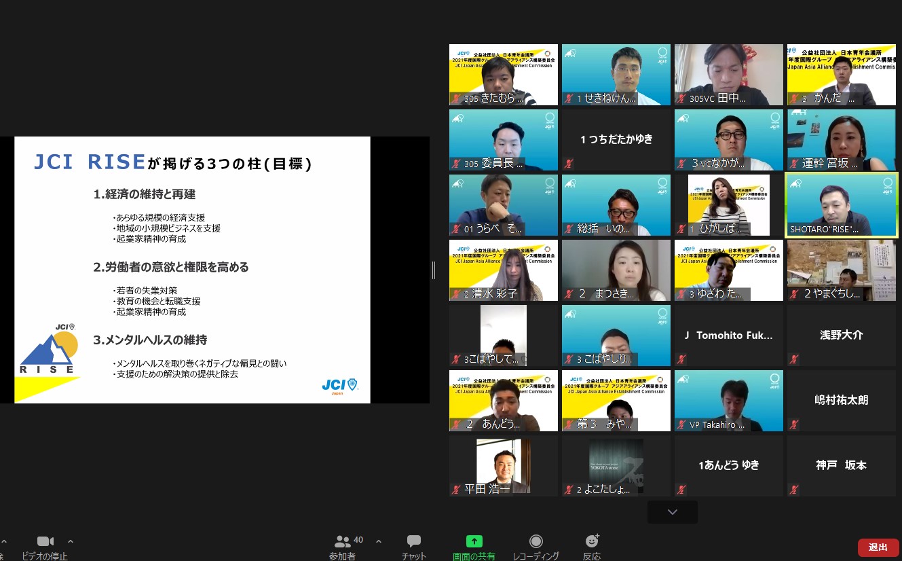Click the チャット label in toolbar
The height and width of the screenshot is (561, 902).
[414, 556]
